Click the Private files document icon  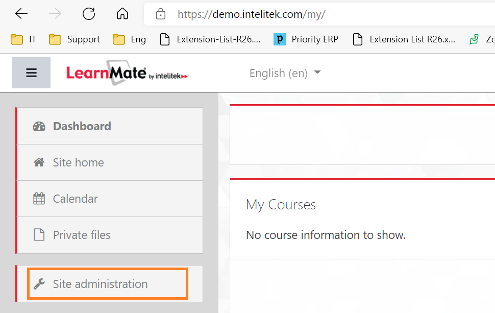(x=39, y=235)
